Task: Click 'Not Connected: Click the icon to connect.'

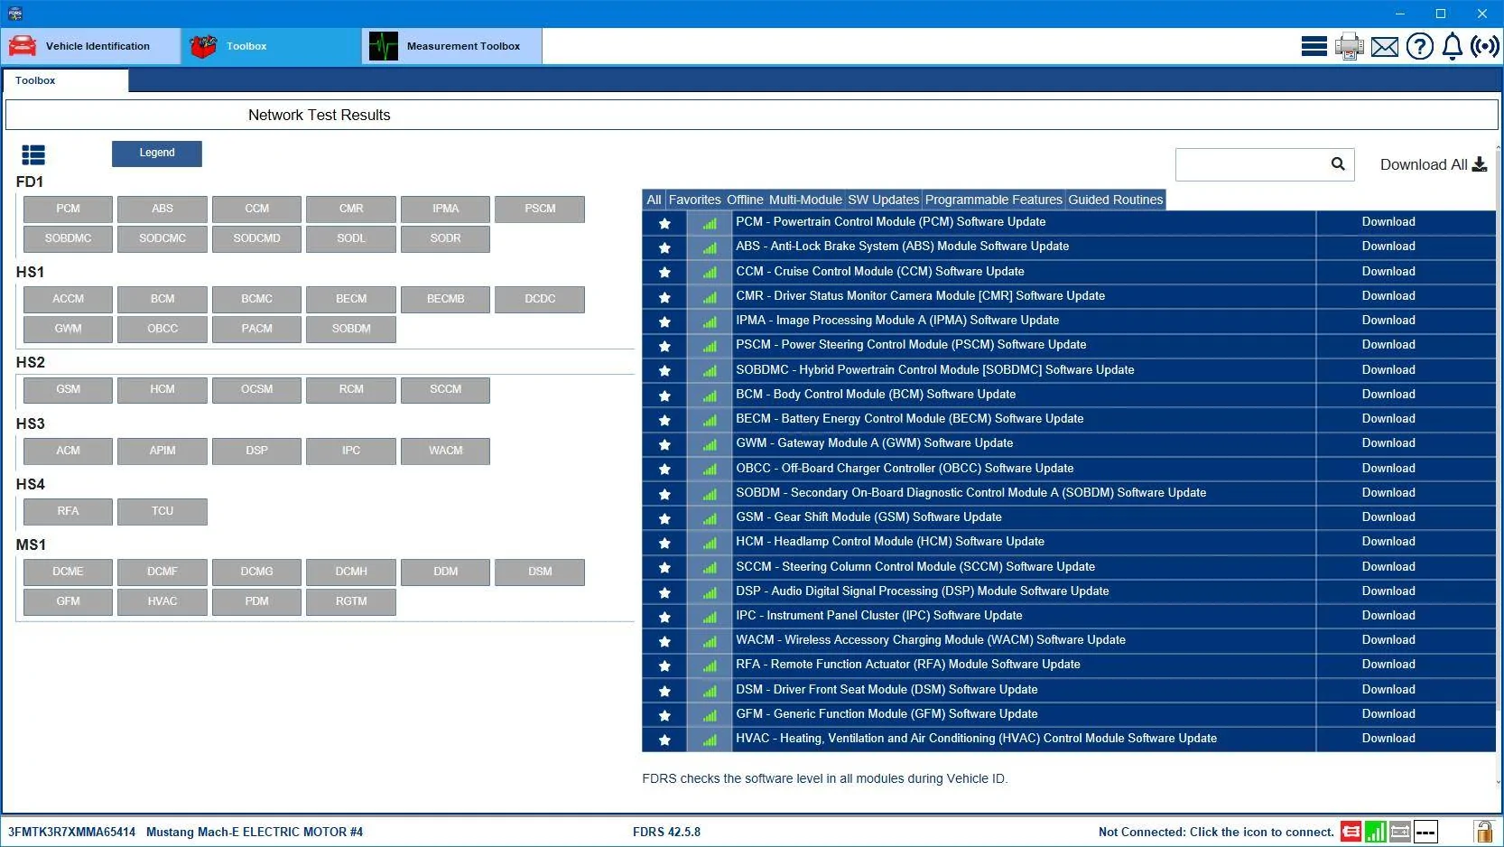Action: pyautogui.click(x=1216, y=832)
